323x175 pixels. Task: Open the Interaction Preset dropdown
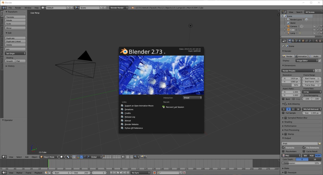pyautogui.click(x=193, y=98)
